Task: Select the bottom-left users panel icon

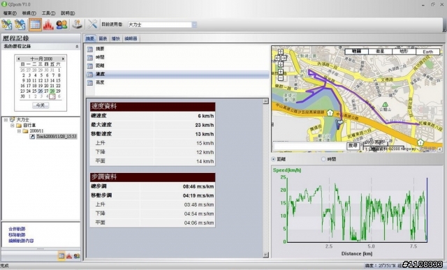Action: pyautogui.click(x=77, y=256)
